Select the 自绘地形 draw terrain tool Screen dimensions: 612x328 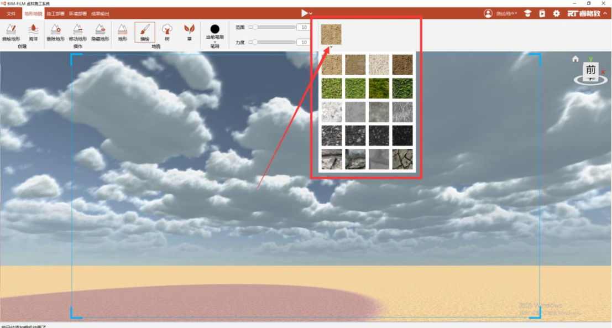coord(11,33)
